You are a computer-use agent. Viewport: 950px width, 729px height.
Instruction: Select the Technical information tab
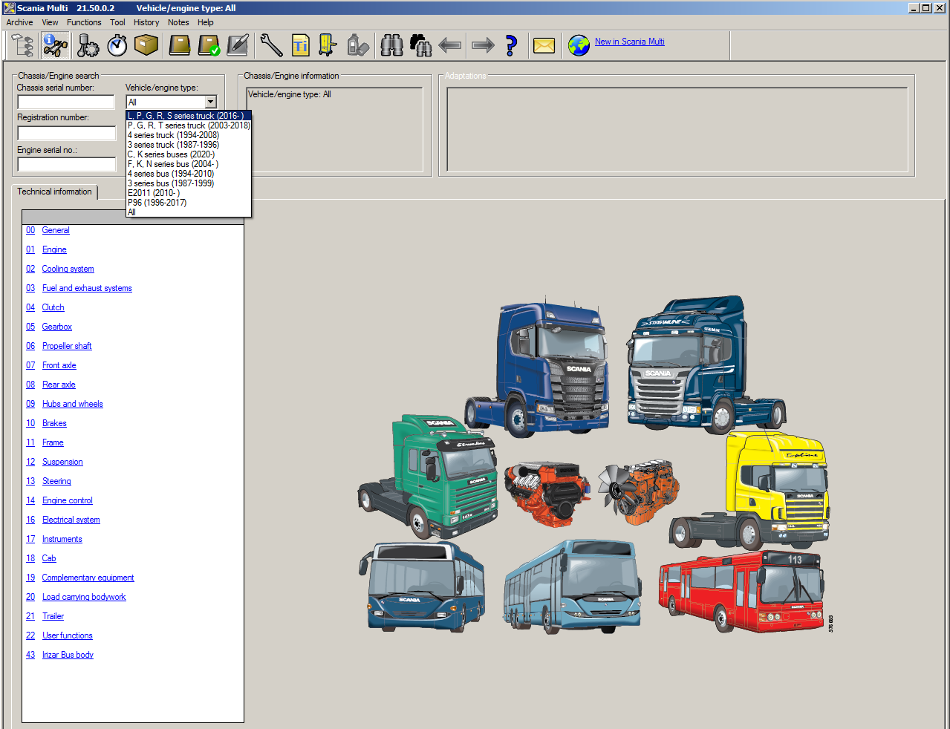[x=54, y=192]
